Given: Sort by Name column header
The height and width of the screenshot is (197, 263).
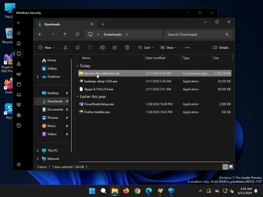Looking at the screenshot, I should (86, 58).
